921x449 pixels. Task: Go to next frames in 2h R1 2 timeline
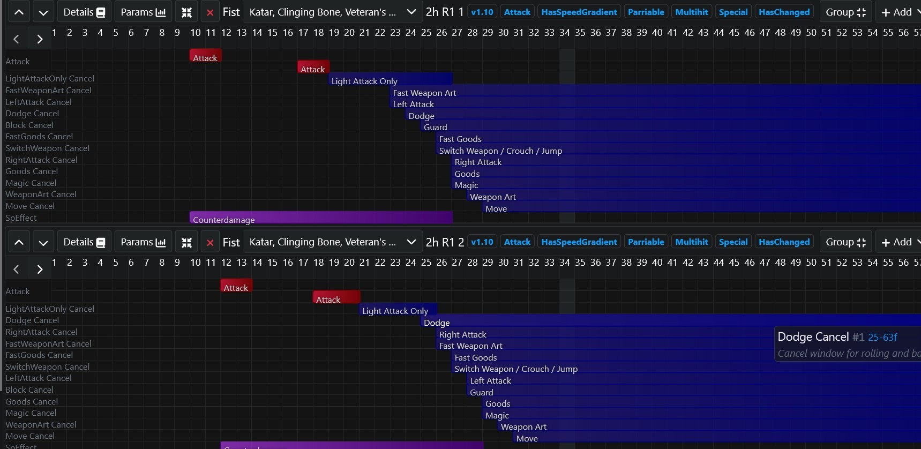pos(40,268)
